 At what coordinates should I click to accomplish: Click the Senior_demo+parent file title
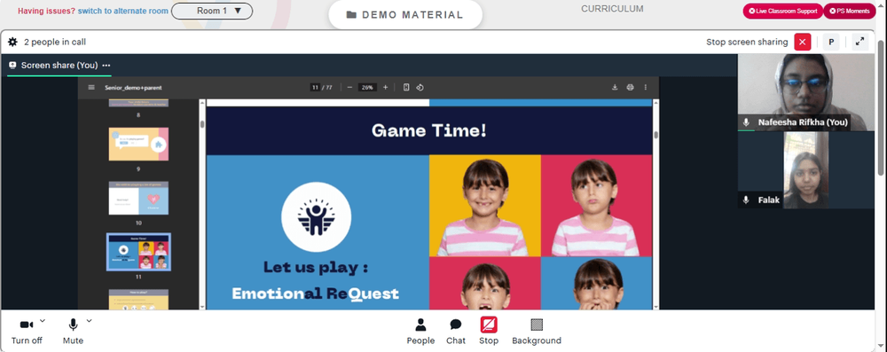[x=133, y=88]
